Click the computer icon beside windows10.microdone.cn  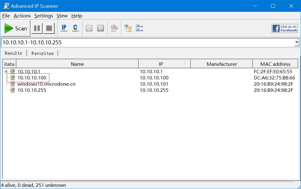tap(12, 84)
